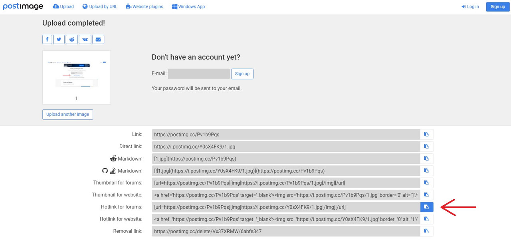Select the GitHub Markdown text field
The image size is (511, 240).
click(286, 171)
